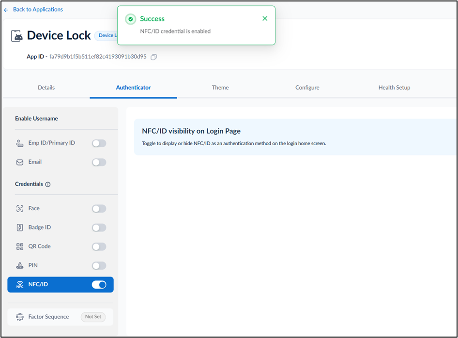Screen dimensions: 458x338
Task: Click the Emp ID/Primary ID icon
Action: click(x=19, y=143)
